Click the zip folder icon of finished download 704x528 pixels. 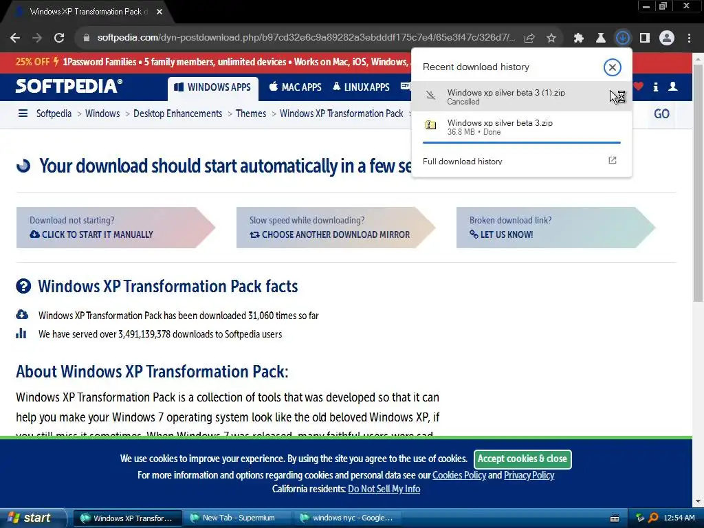[430, 125]
